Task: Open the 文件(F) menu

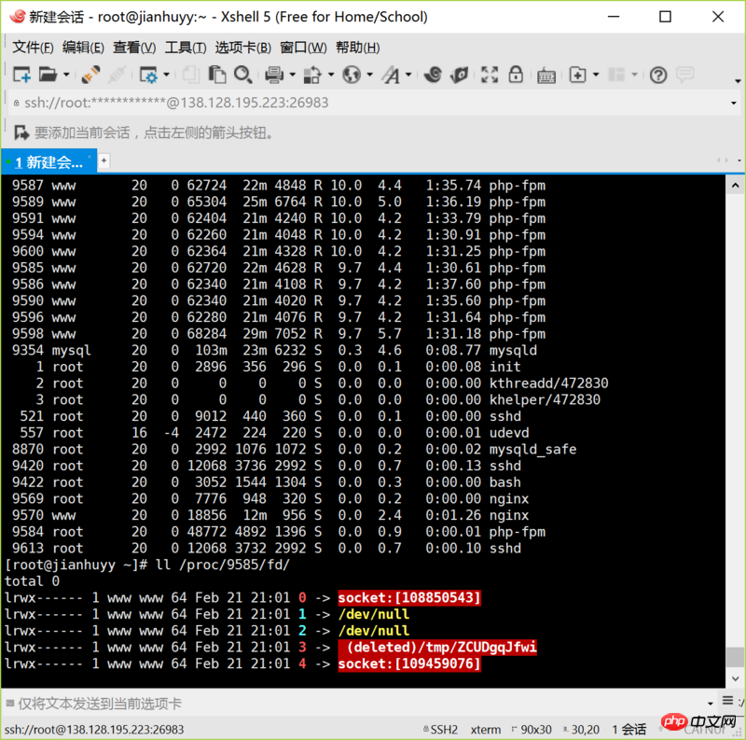Action: [33, 48]
